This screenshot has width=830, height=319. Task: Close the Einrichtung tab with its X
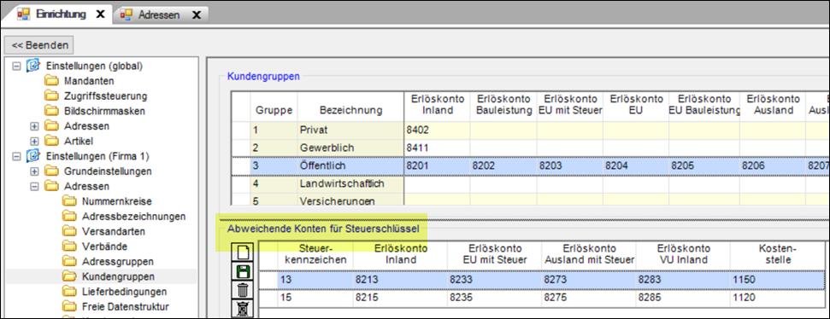[100, 14]
